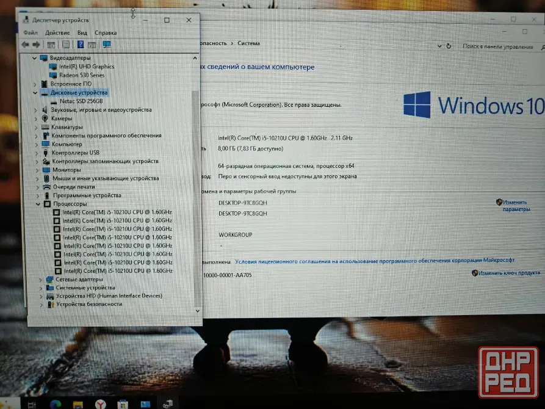Click the Device Manager vertical scrollbar thumb
The width and height of the screenshot is (545, 409).
196,198
